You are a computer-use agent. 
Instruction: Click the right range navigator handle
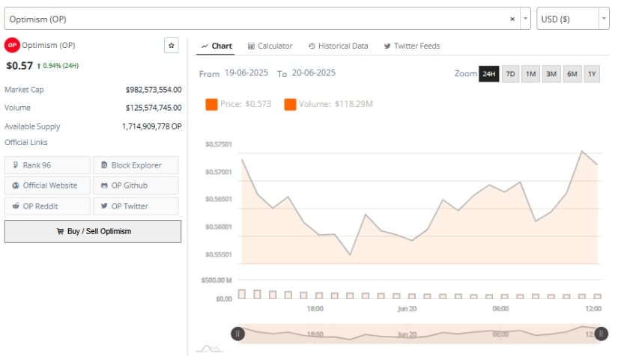click(601, 334)
